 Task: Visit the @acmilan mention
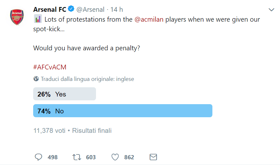(149, 19)
